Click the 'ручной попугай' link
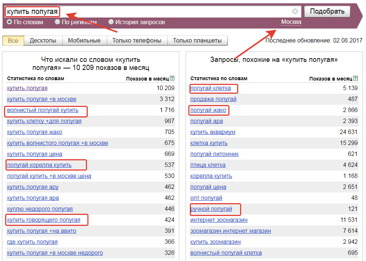Screen dimensions: 366x261 pyautogui.click(x=211, y=209)
